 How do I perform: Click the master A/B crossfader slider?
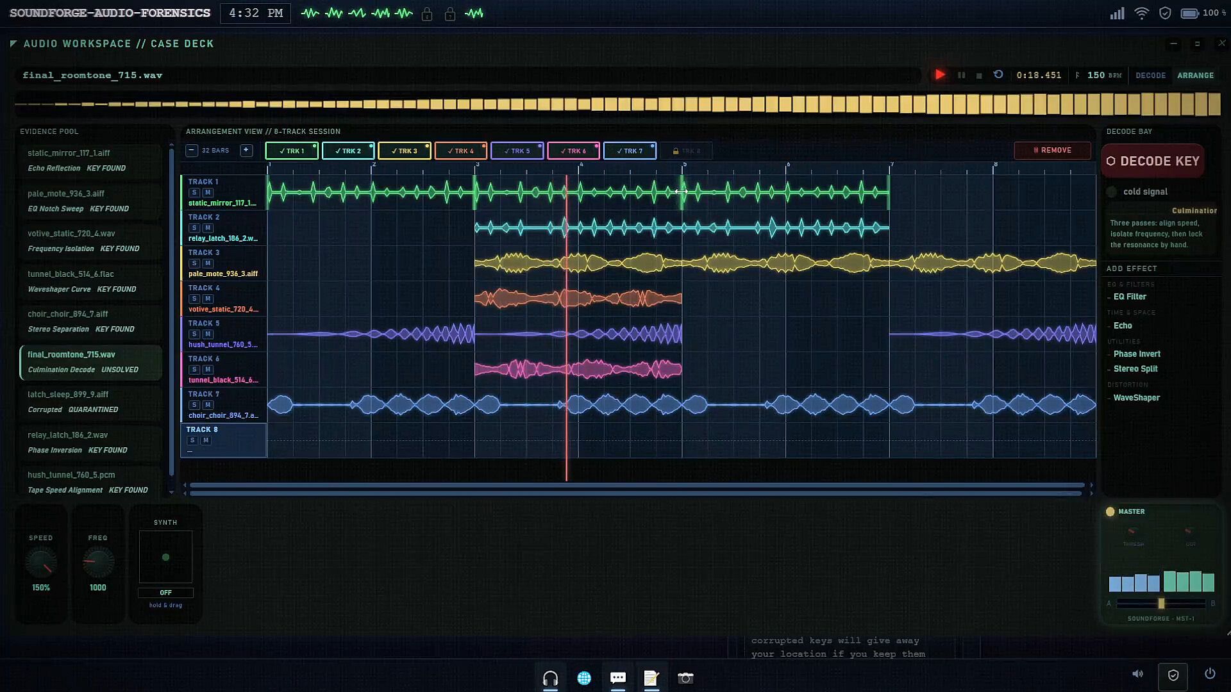[1161, 604]
